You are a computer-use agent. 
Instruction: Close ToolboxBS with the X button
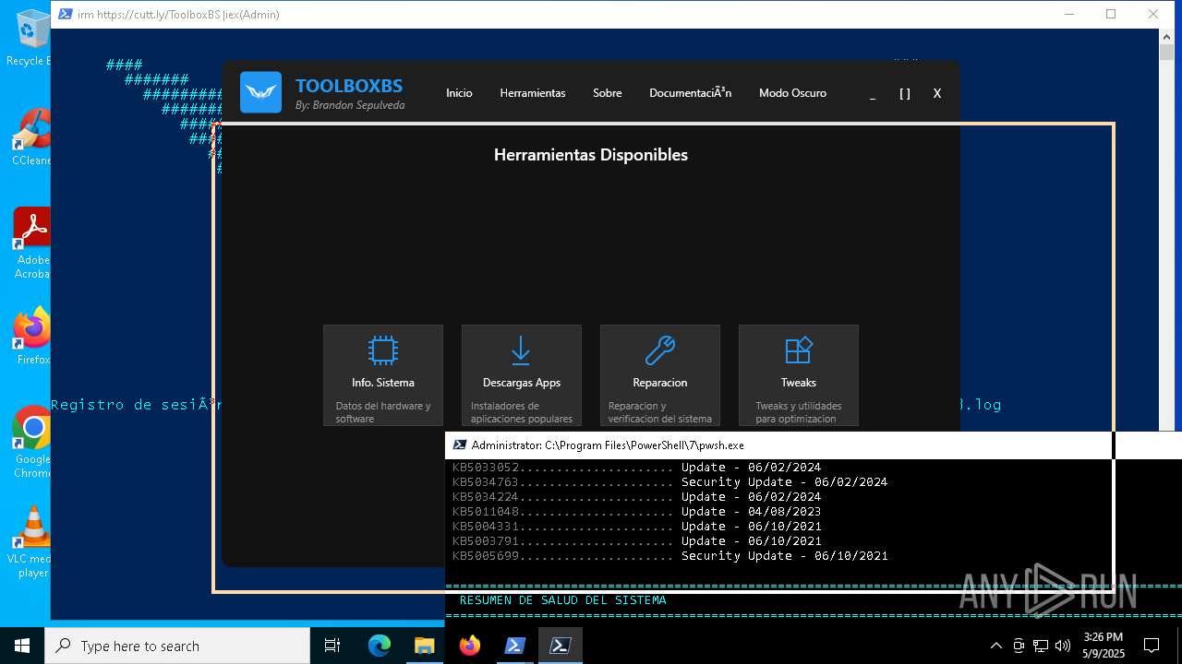click(x=937, y=93)
